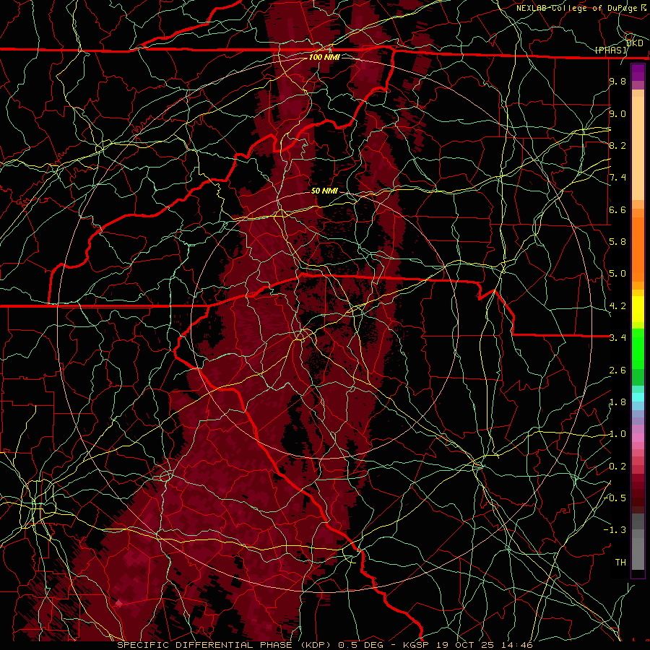Click the 5.0 scale value
Screen dimensions: 650x650
[617, 274]
